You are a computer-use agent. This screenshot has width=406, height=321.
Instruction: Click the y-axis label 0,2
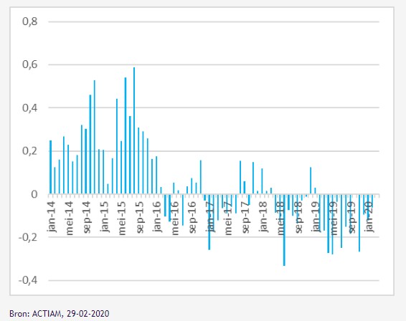pyautogui.click(x=30, y=150)
